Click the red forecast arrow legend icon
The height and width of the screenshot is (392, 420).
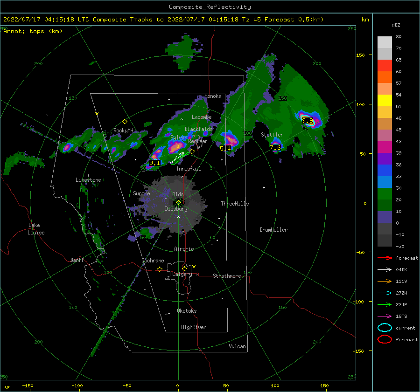[x=385, y=258]
